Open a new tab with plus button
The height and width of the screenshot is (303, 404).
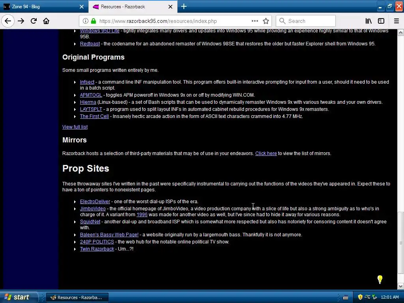click(184, 6)
